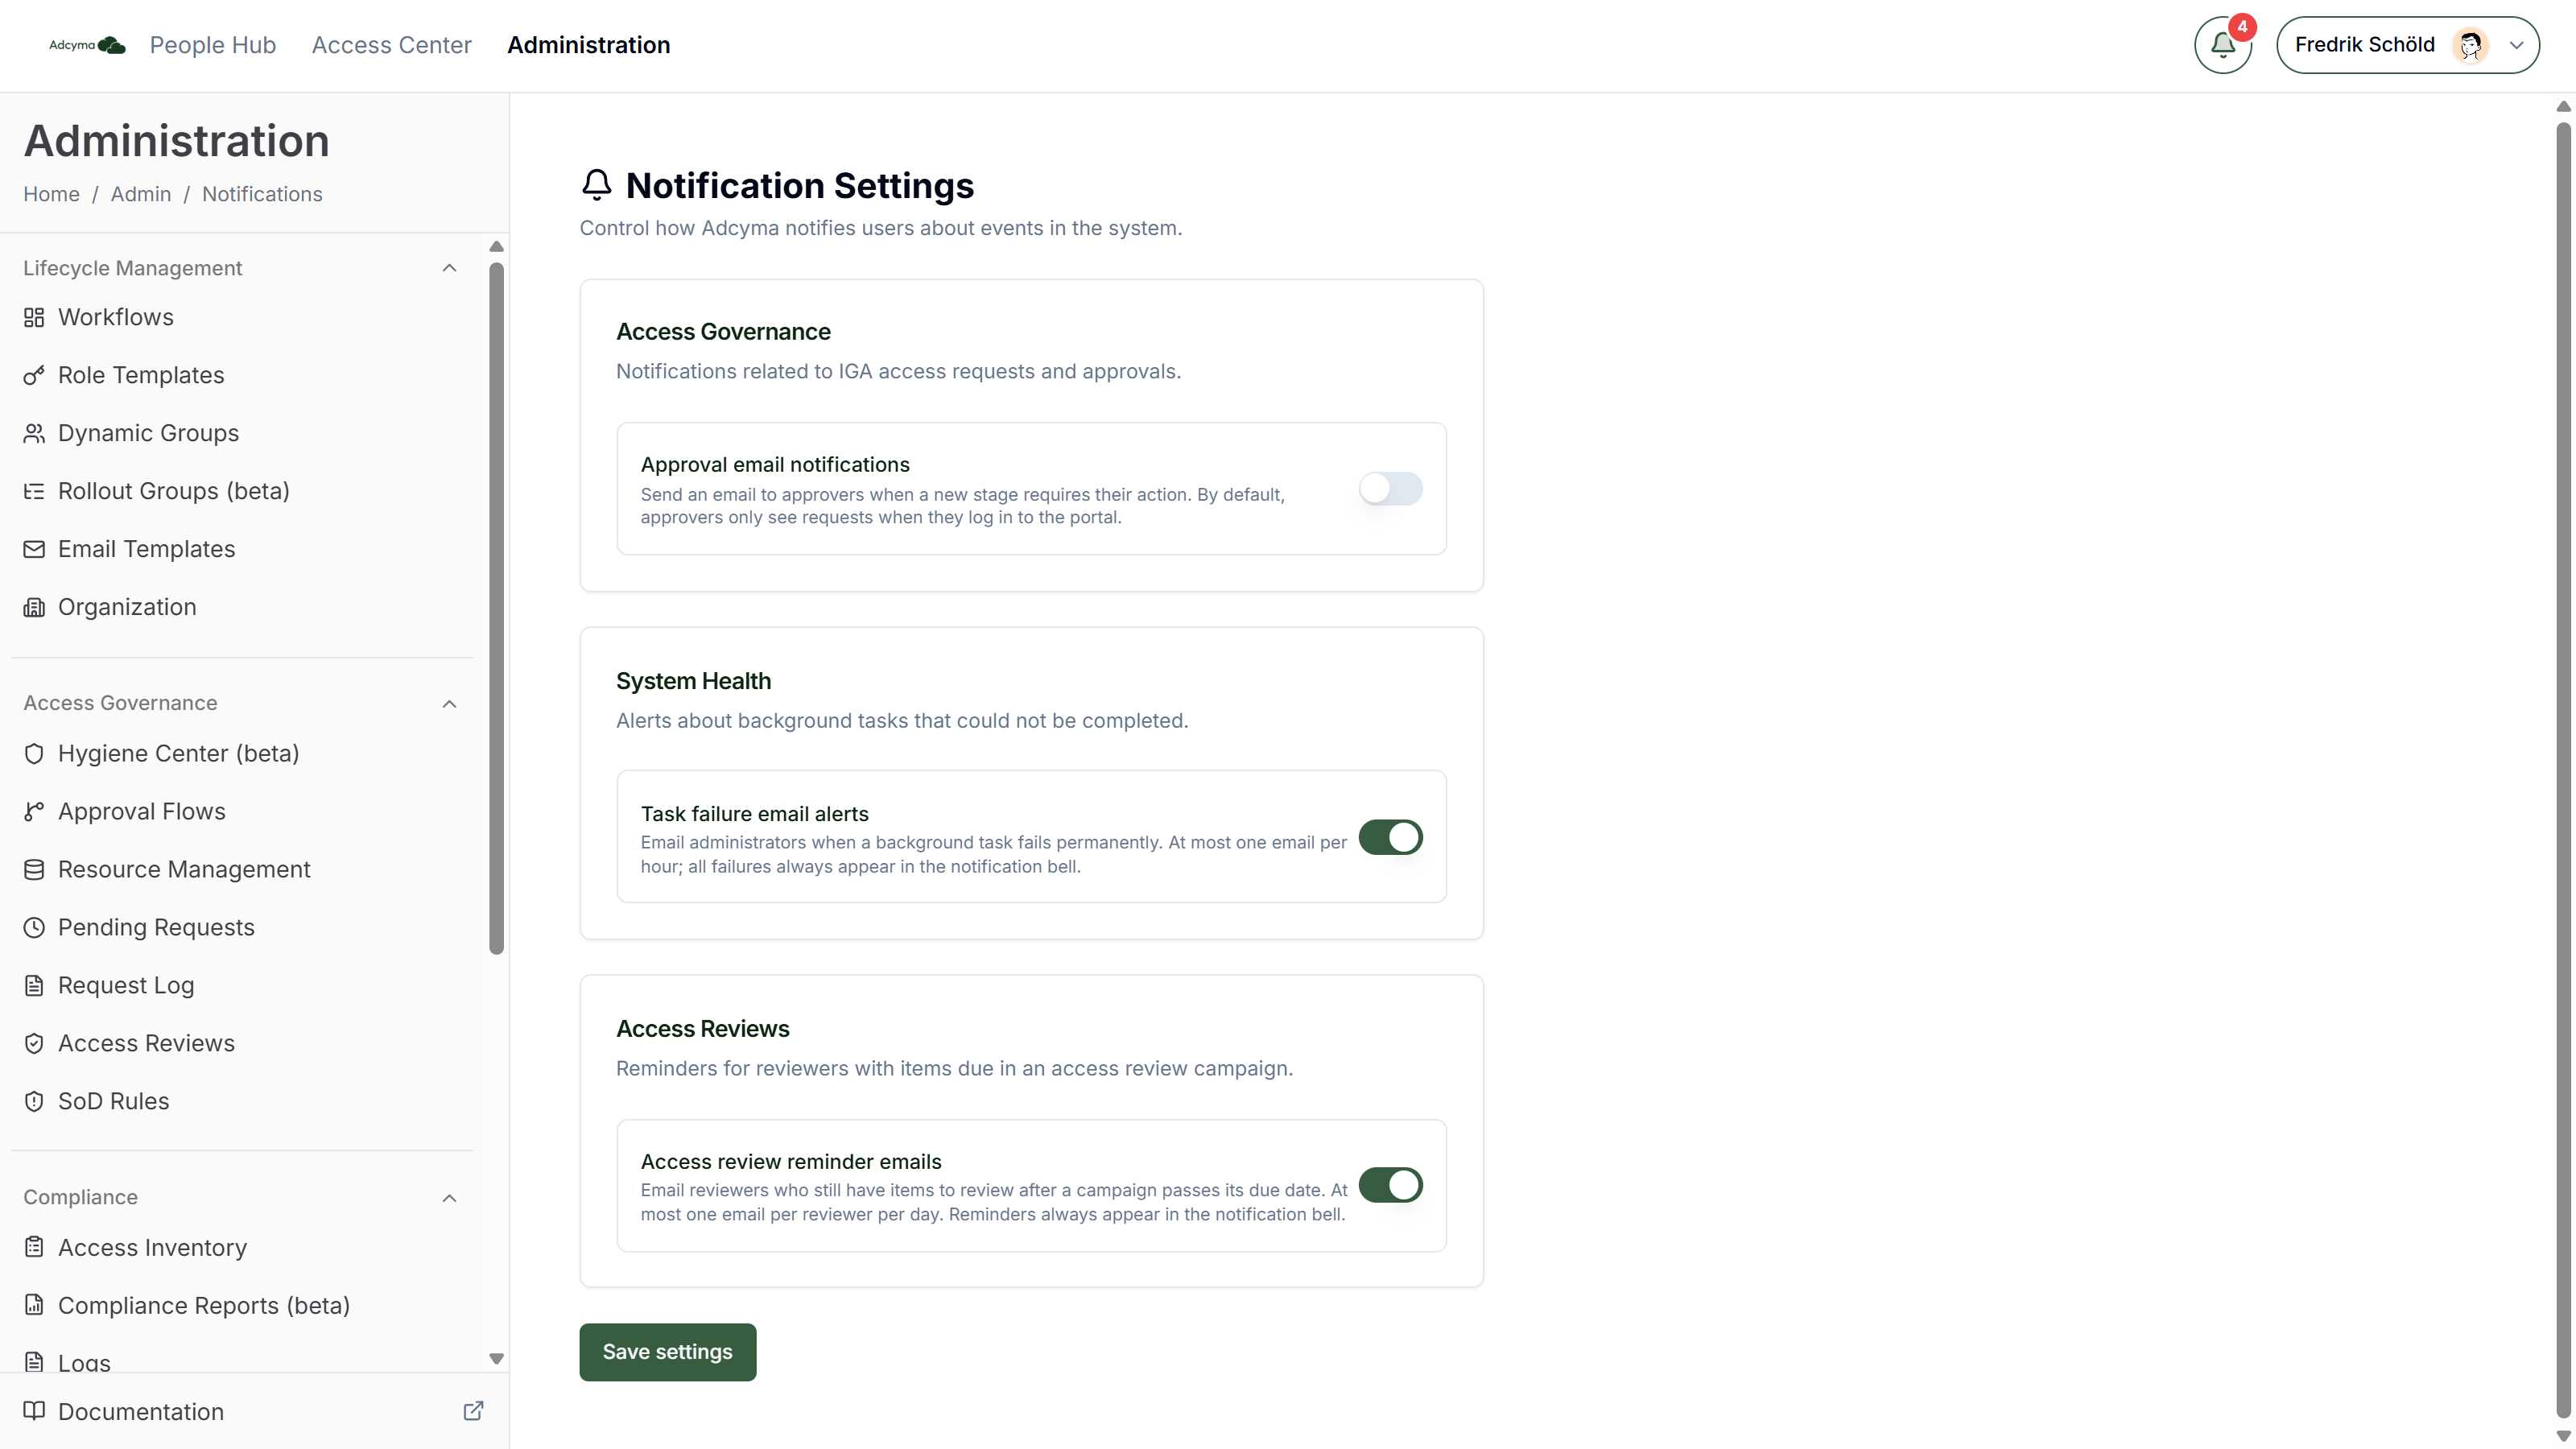Click Fredrik Schöld's avatar picture
Image resolution: width=2576 pixels, height=1449 pixels.
pos(2470,45)
